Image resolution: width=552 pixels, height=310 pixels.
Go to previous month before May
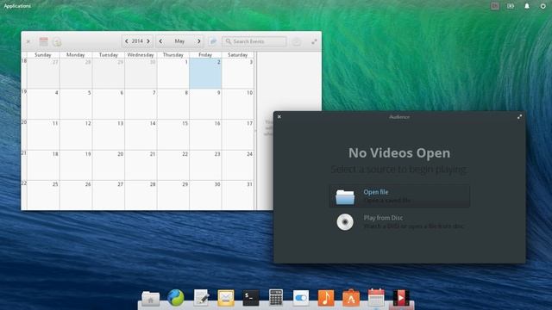click(x=160, y=41)
